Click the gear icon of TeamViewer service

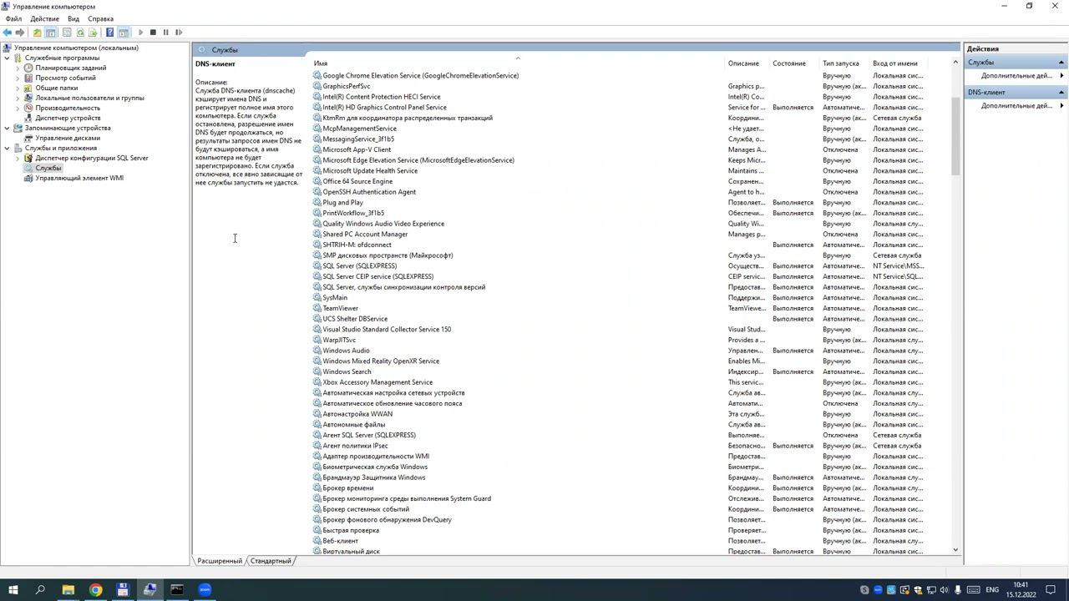point(317,308)
